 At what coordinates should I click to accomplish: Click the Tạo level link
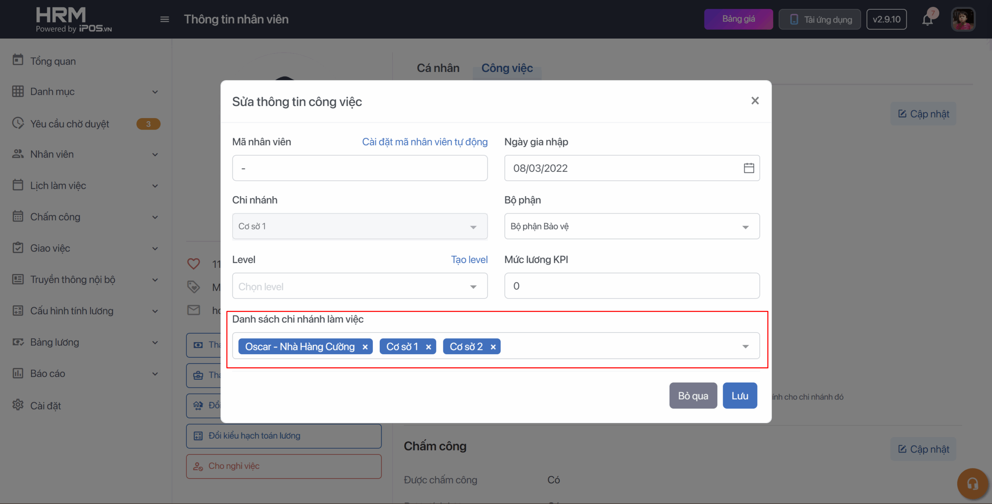[469, 260]
